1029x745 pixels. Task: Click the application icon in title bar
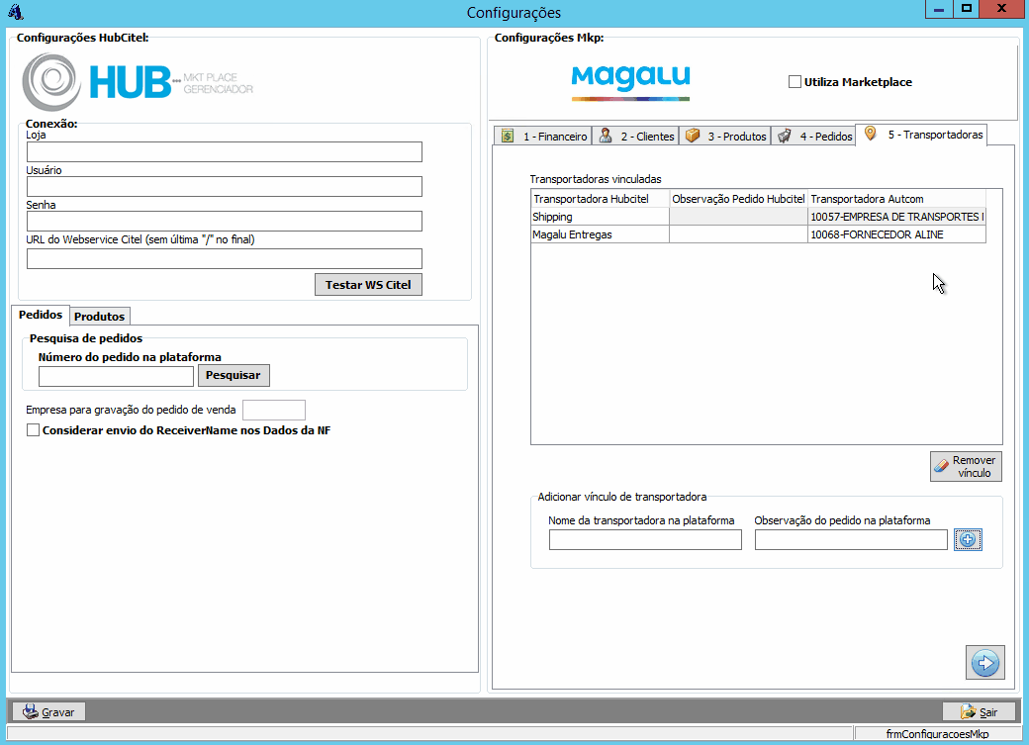[x=16, y=12]
